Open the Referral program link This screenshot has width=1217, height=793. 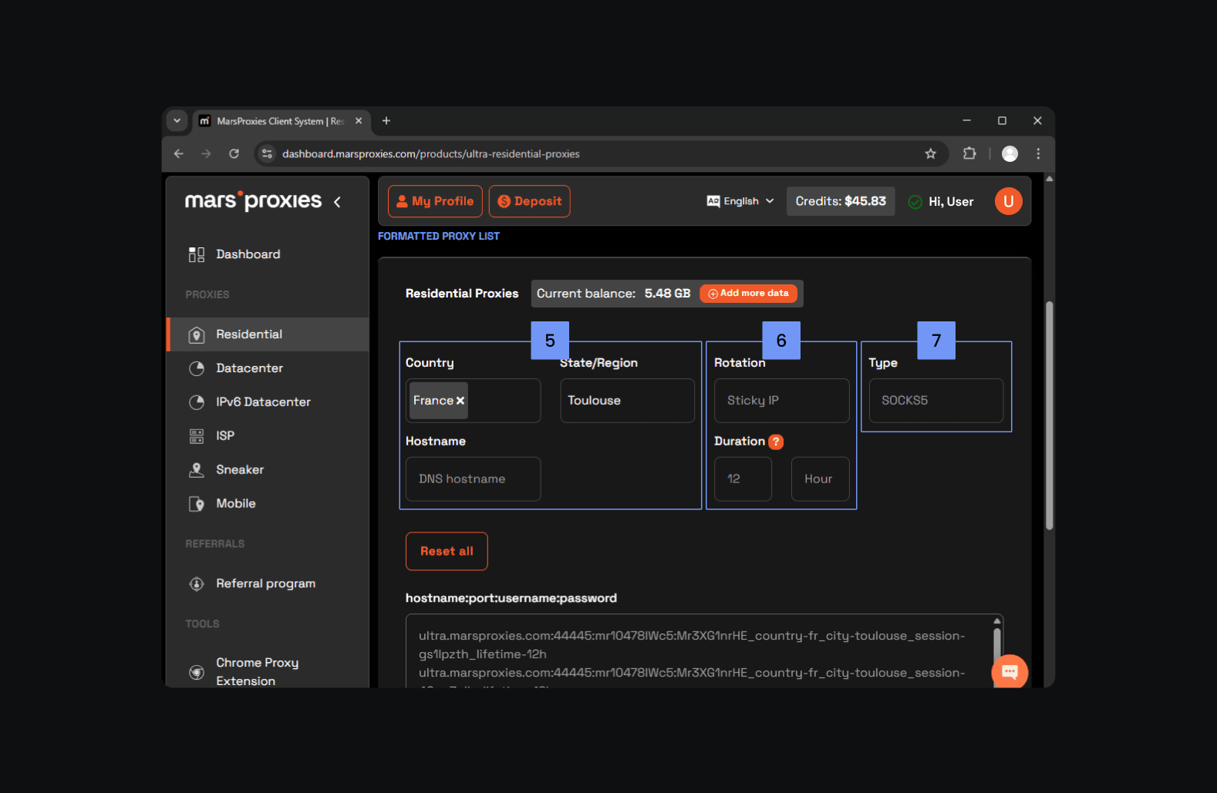pos(265,584)
